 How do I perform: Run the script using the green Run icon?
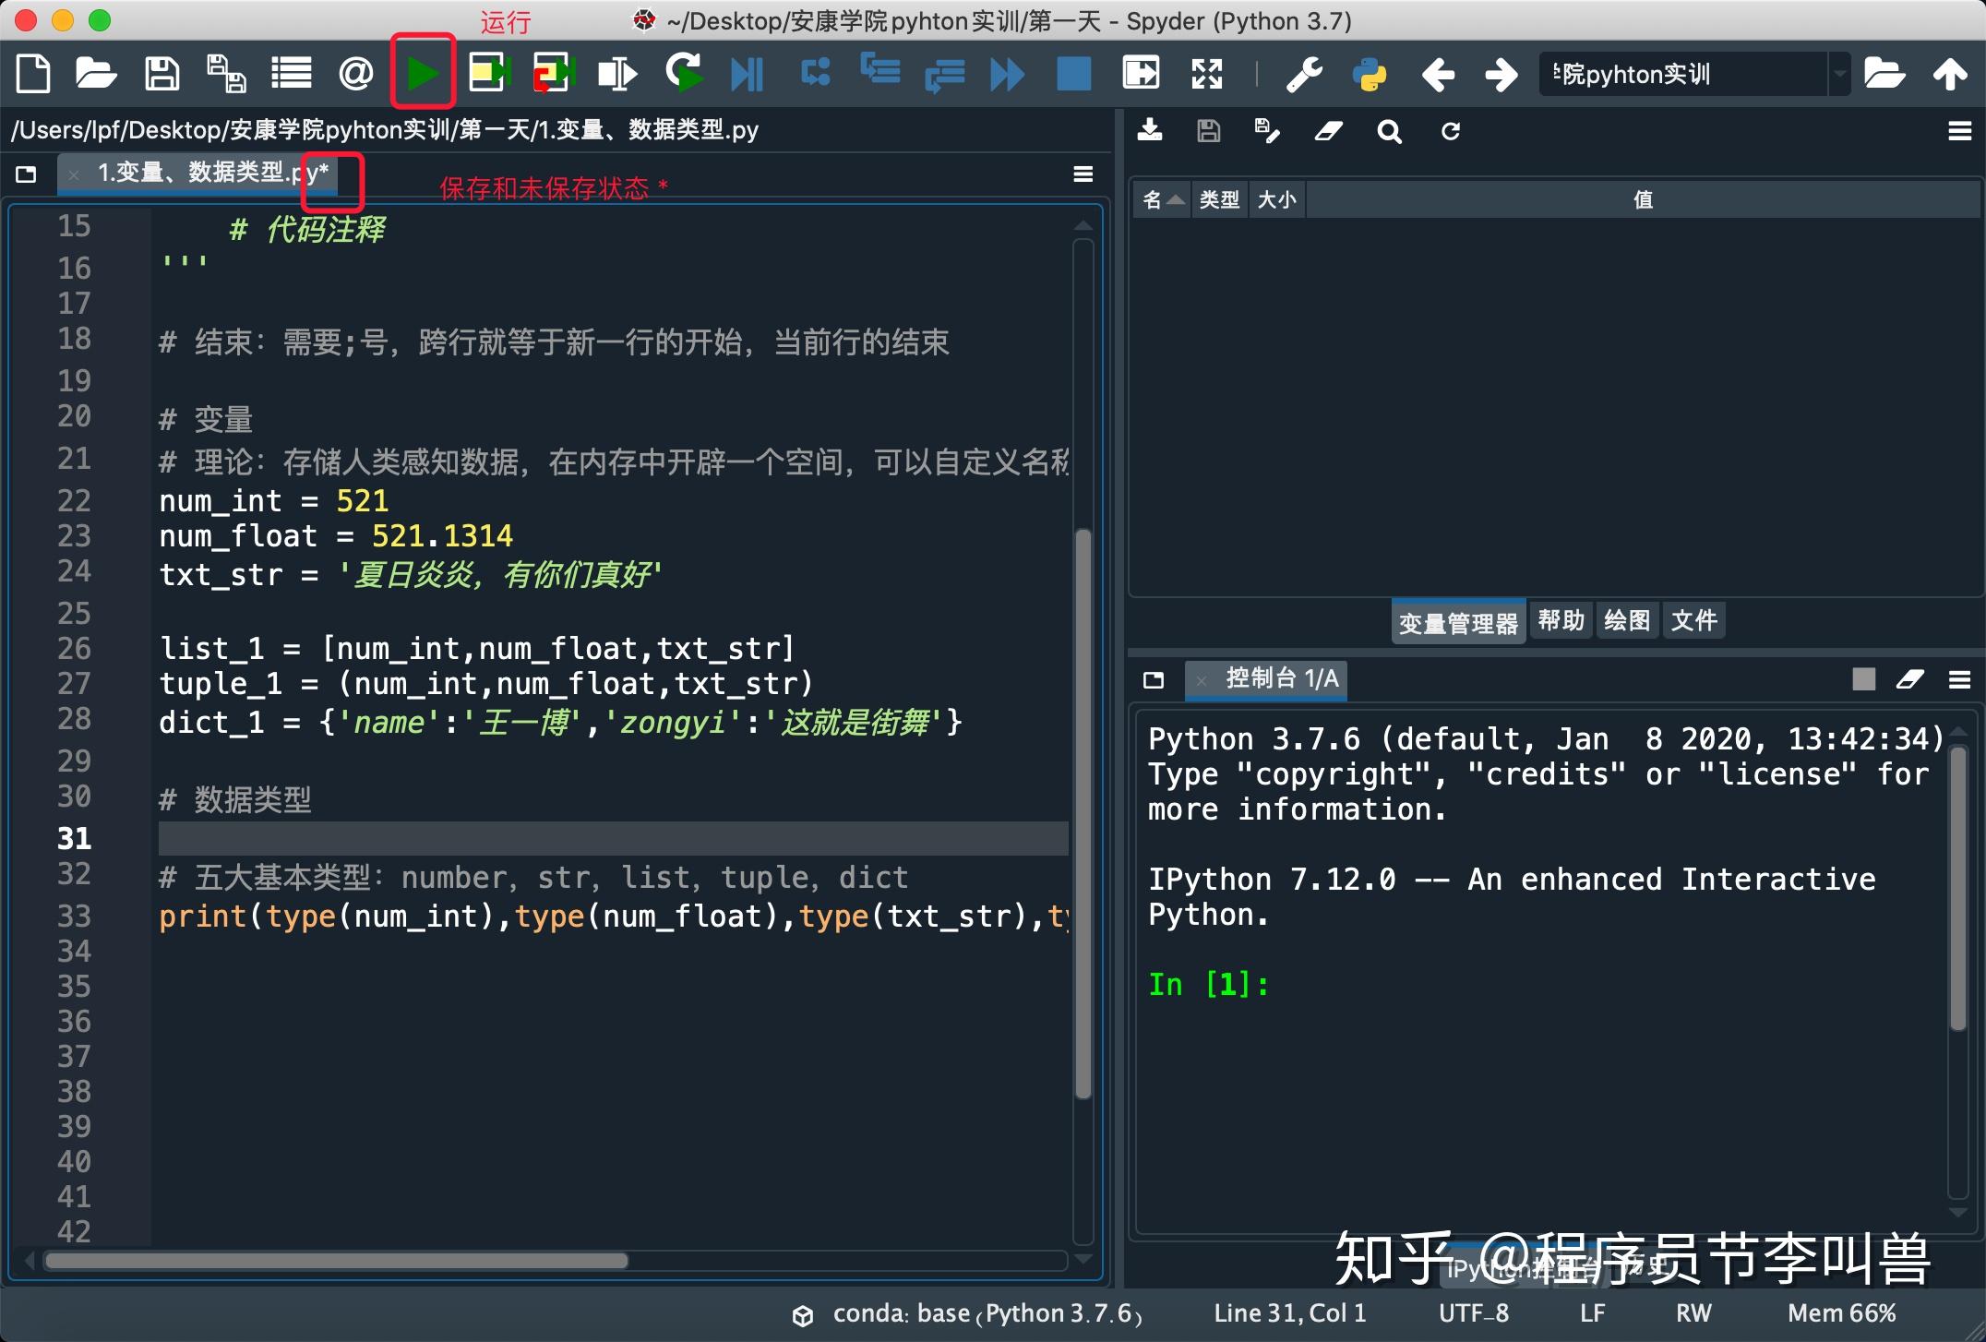pos(422,73)
